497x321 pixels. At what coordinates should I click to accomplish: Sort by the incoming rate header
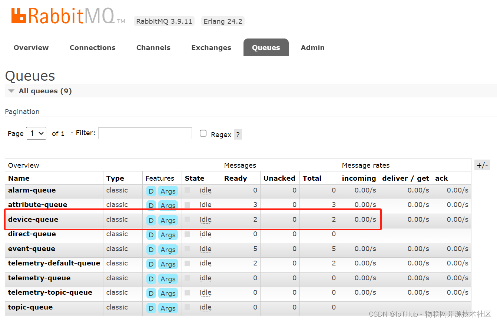coord(359,178)
